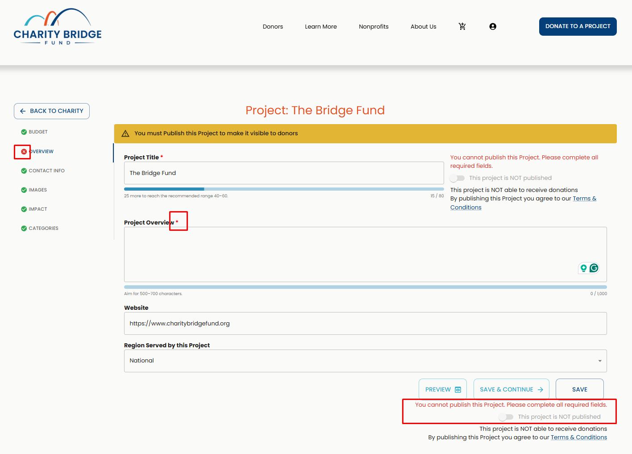Screen dimensions: 632x454
Task: Click the '15 / 80' character counter
Action: [x=437, y=196]
